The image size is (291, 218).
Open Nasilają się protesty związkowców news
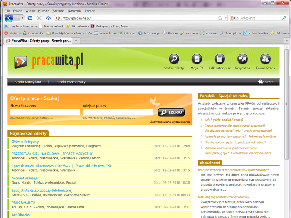click(224, 197)
